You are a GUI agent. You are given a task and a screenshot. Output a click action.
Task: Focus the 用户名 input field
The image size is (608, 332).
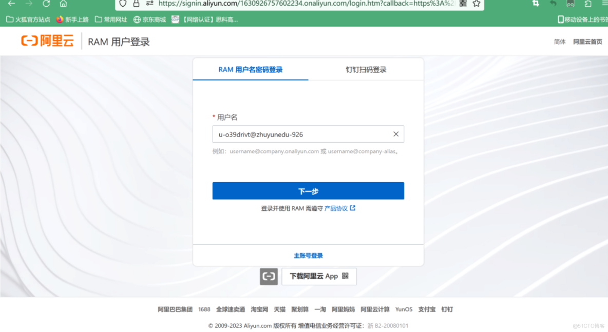300,134
